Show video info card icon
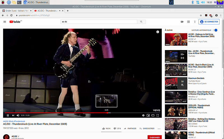Viewport: 224px width, 139px height. pyautogui.click(x=158, y=32)
